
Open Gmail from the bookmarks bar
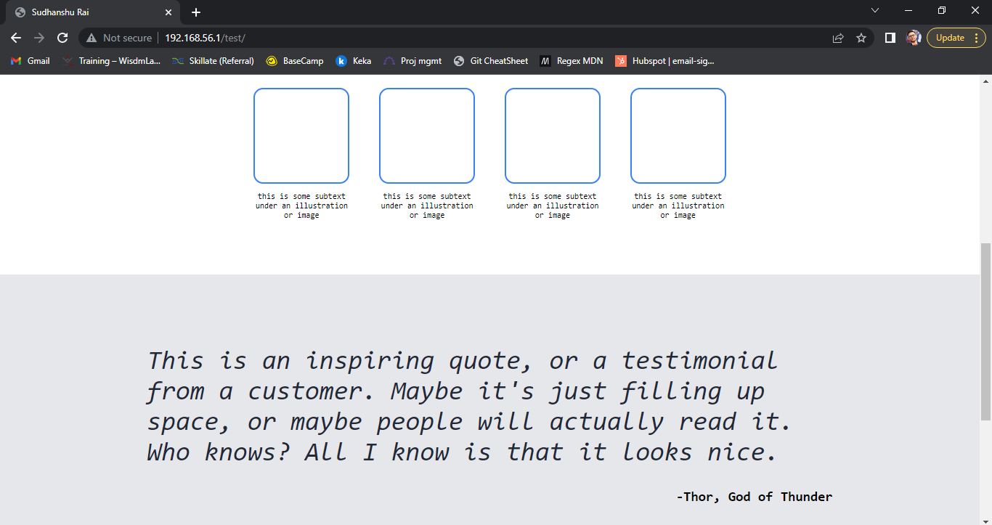(29, 61)
